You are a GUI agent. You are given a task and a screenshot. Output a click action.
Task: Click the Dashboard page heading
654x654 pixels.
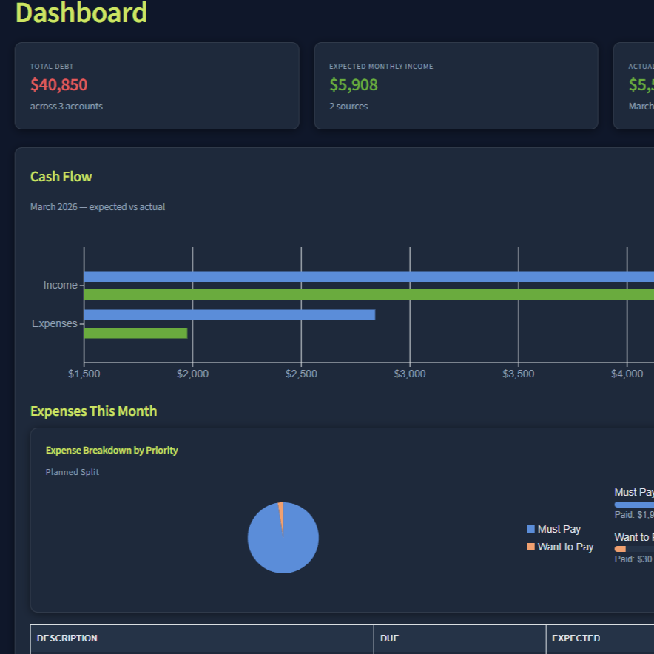pos(81,13)
